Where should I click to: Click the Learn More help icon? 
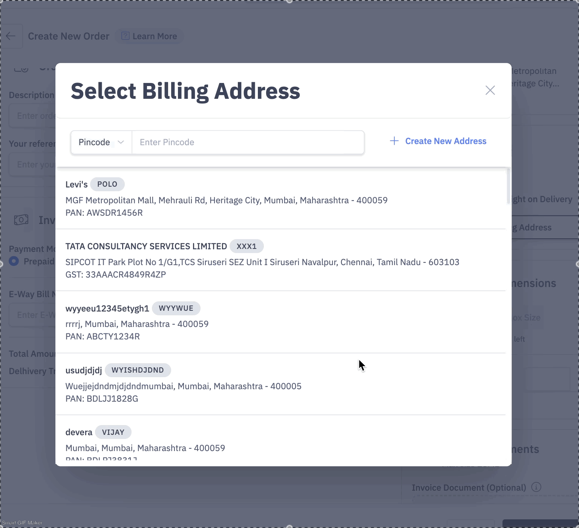click(x=125, y=36)
